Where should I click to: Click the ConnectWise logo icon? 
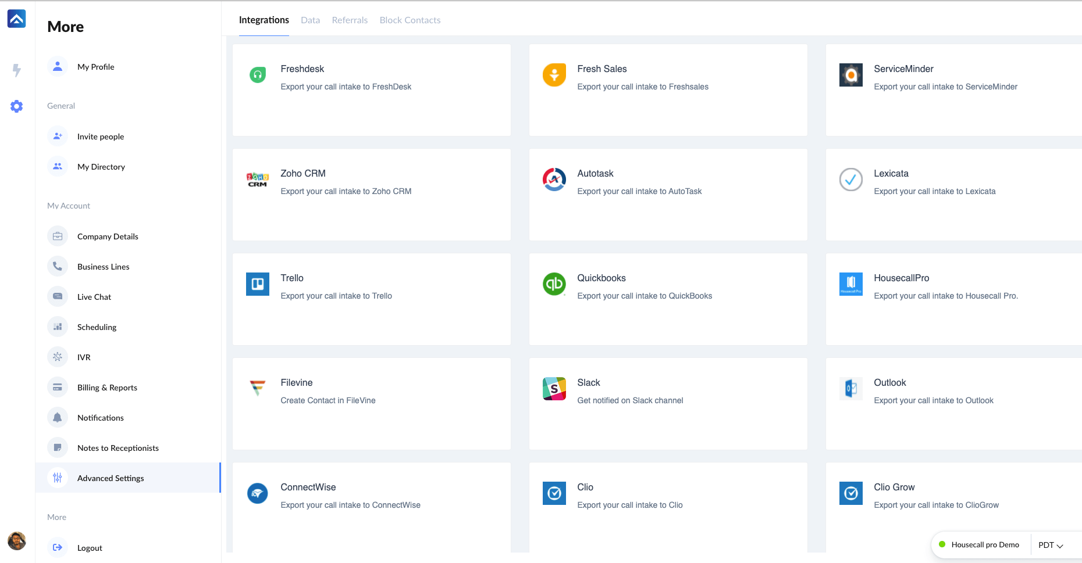point(258,493)
